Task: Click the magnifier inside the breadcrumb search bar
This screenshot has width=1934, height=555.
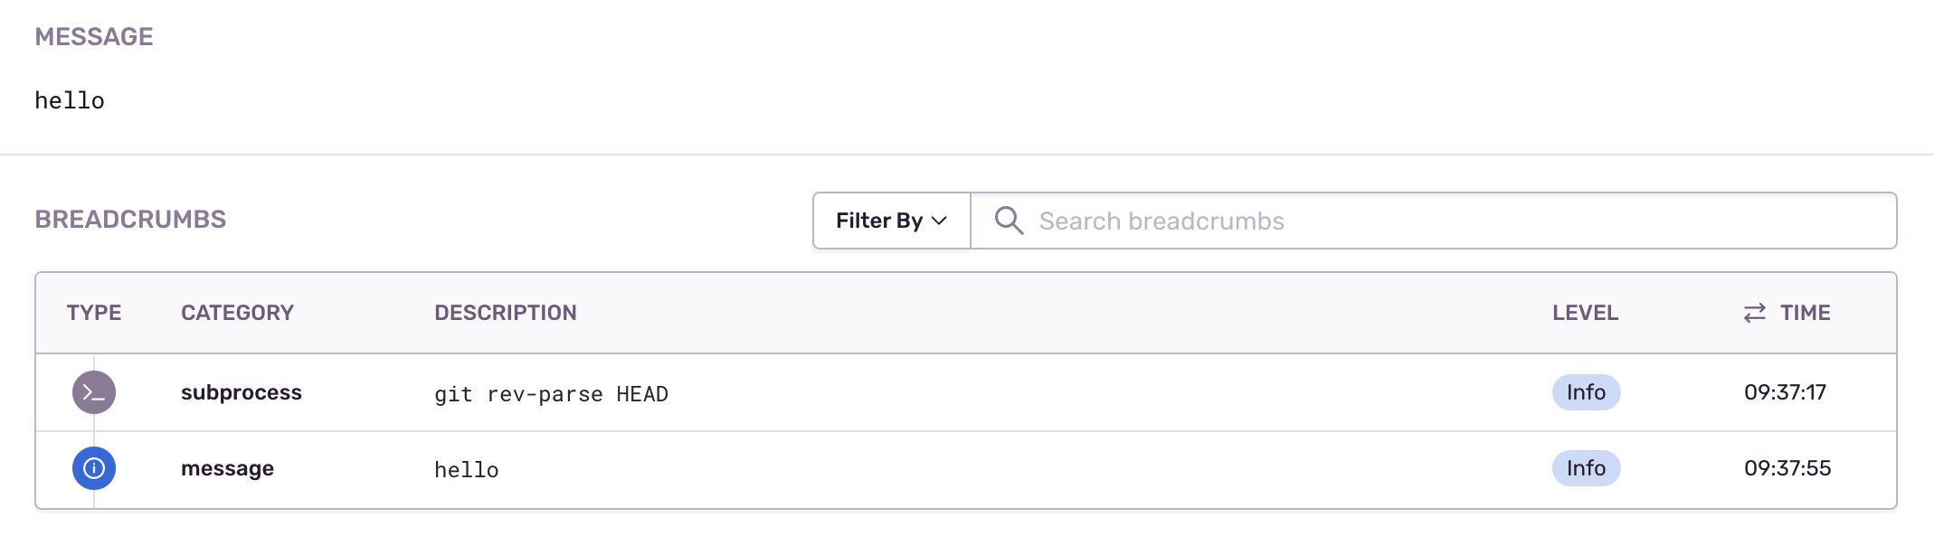Action: 1009,220
